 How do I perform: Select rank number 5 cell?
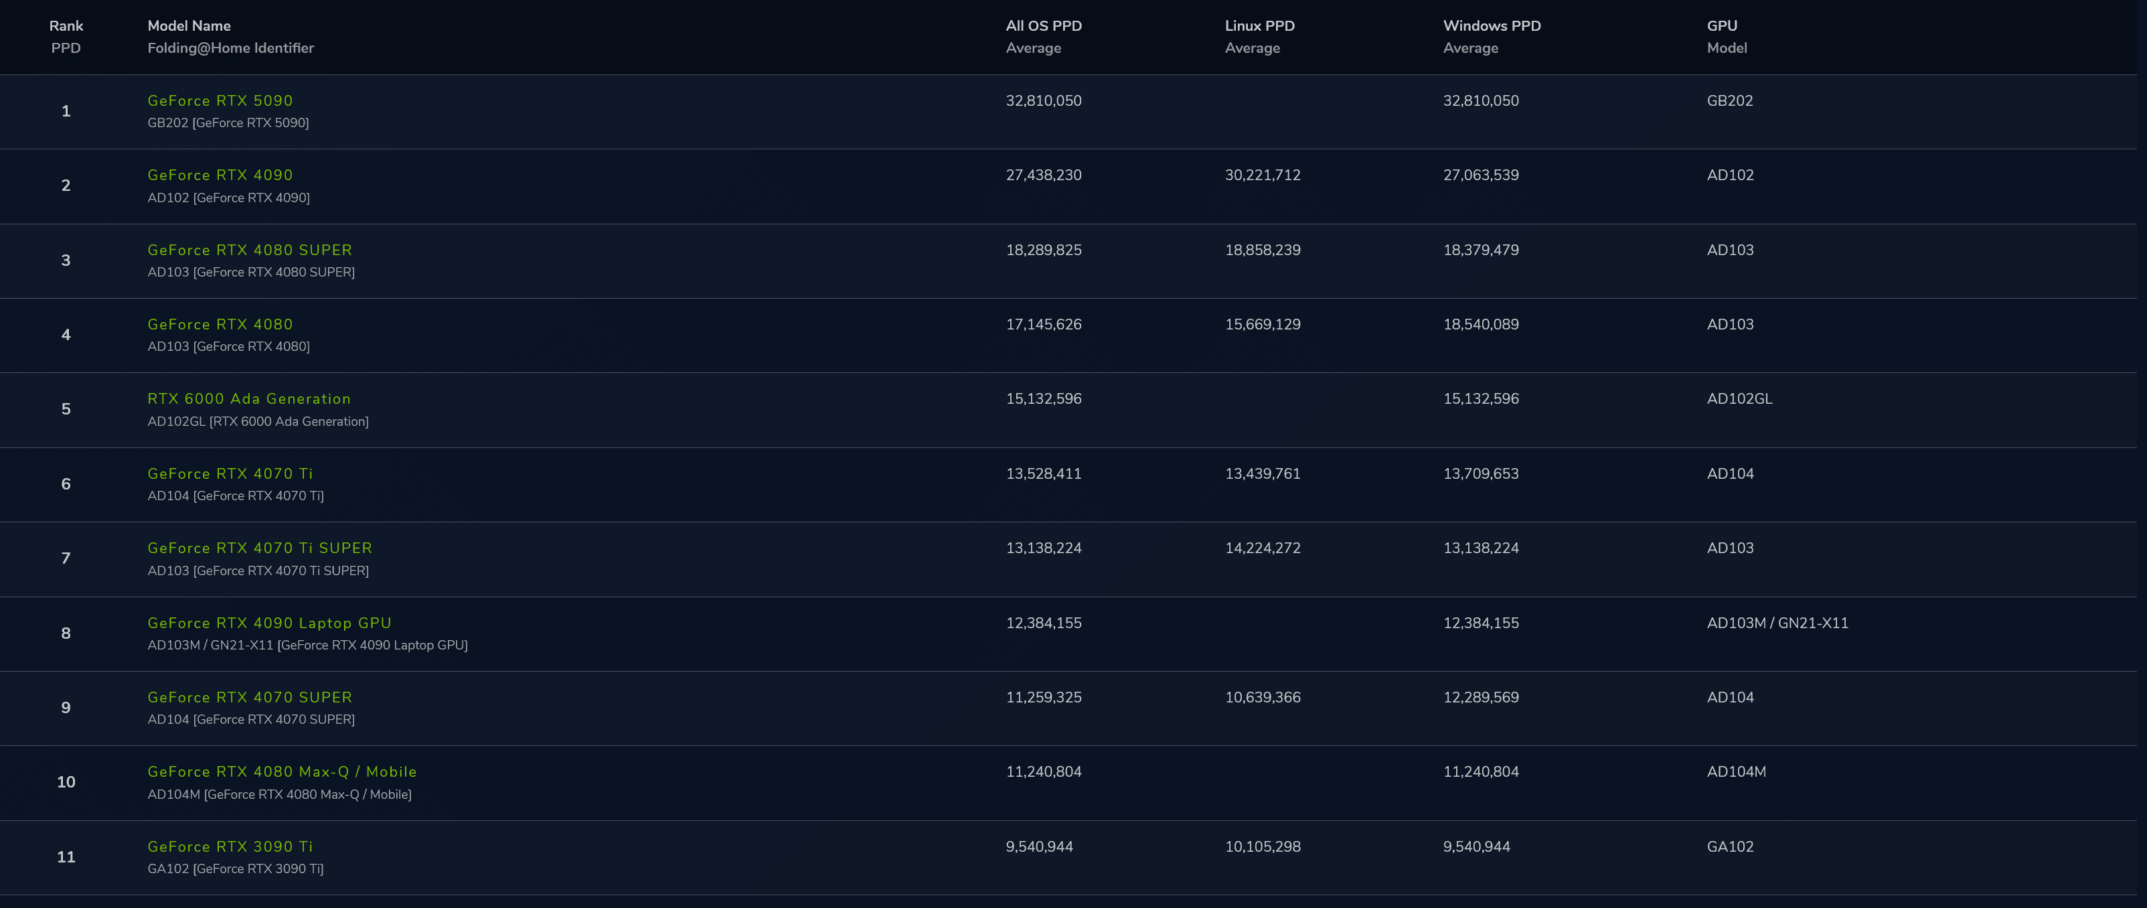pos(66,409)
